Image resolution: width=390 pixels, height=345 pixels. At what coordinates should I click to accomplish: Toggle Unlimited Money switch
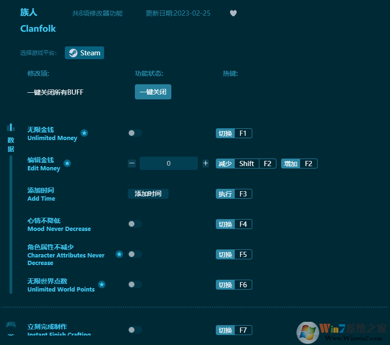click(x=135, y=133)
